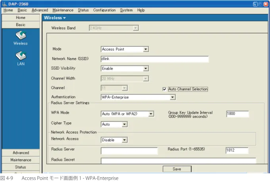Click the Network Name (SSID) field
Viewport: 271px width, 182px height.
click(155, 59)
